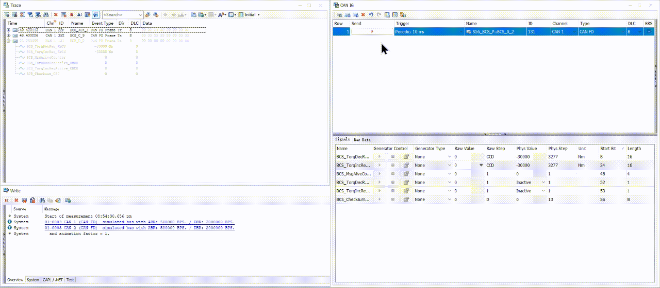
Task: Click the first add-frame icon in CAN IG toolbar
Action: coord(340,15)
